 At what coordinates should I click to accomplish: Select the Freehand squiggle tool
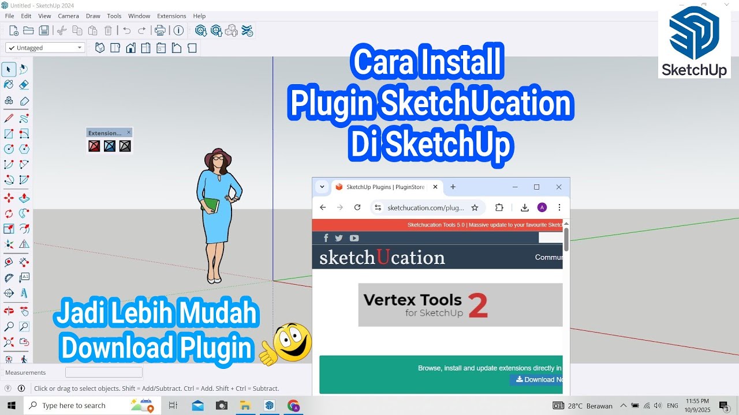(24, 119)
